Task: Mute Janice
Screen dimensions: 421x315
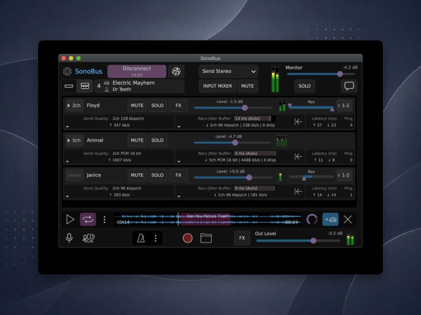Action: tap(137, 175)
